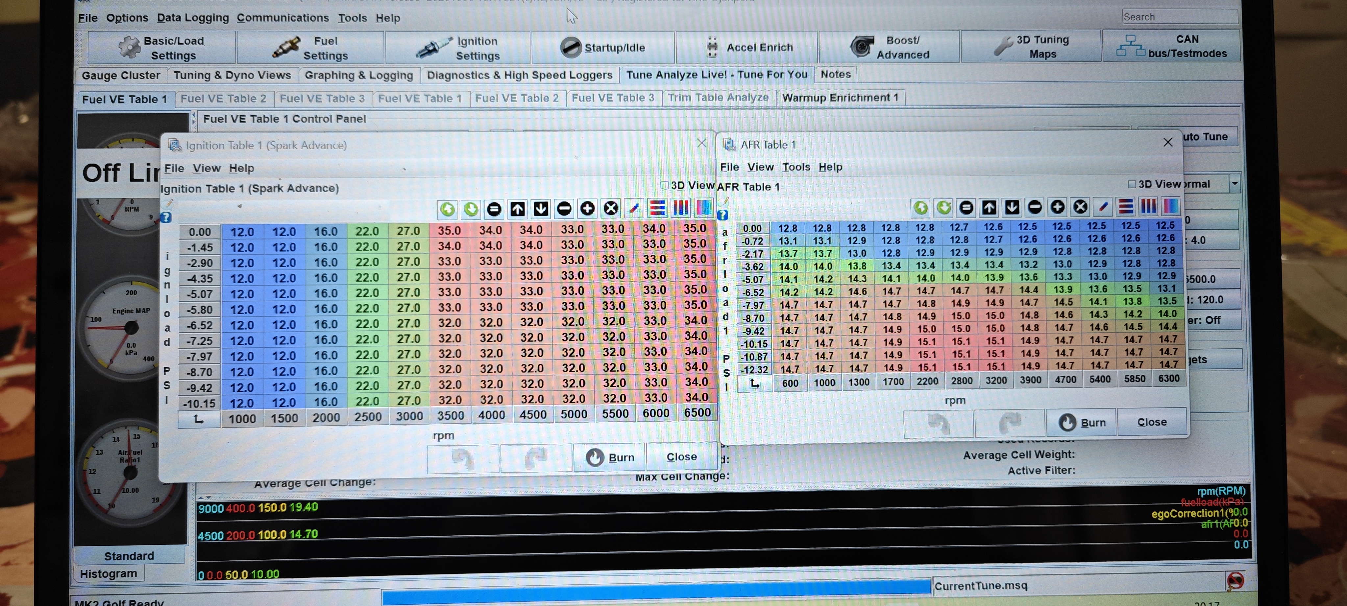This screenshot has height=606, width=1347.
Task: Click decrement down-arrow icon in AFR Table
Action: pos(1012,207)
